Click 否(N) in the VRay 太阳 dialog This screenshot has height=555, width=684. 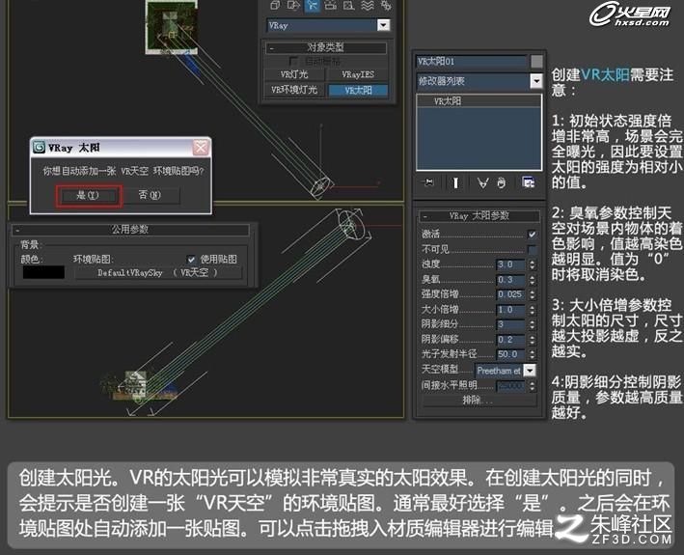coord(150,195)
